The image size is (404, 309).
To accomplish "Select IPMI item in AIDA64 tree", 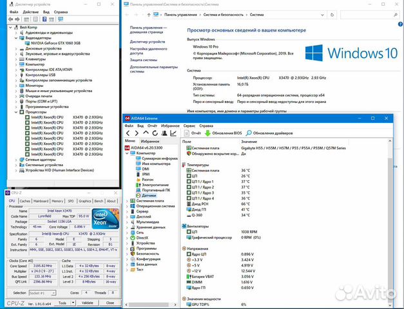I will click(143, 174).
